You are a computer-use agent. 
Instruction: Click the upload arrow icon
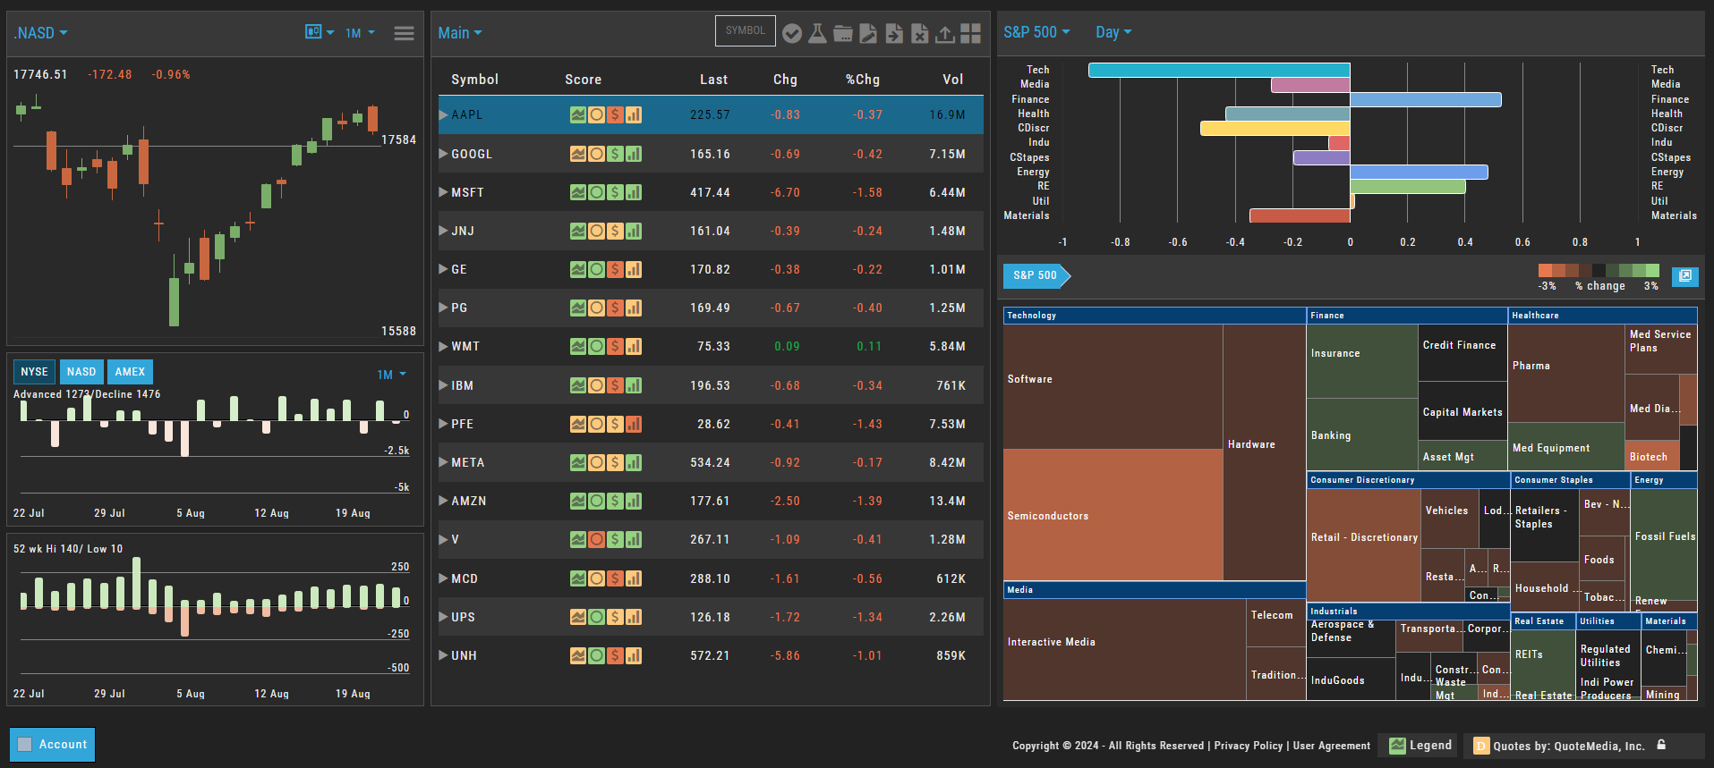(x=944, y=33)
